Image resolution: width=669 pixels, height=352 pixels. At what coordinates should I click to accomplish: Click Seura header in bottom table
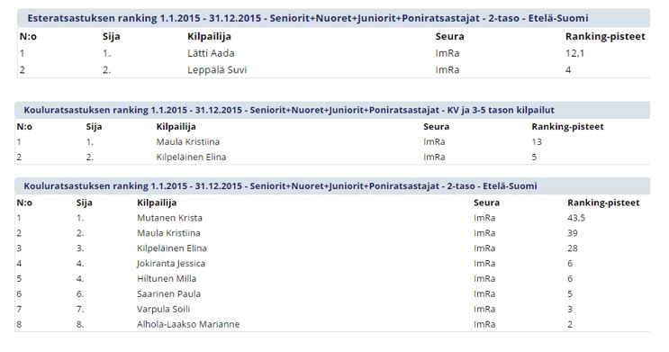click(486, 203)
